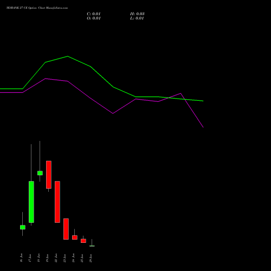Click the date label starting with 16
Viewport: 271px width, 271px height.
pos(21,258)
